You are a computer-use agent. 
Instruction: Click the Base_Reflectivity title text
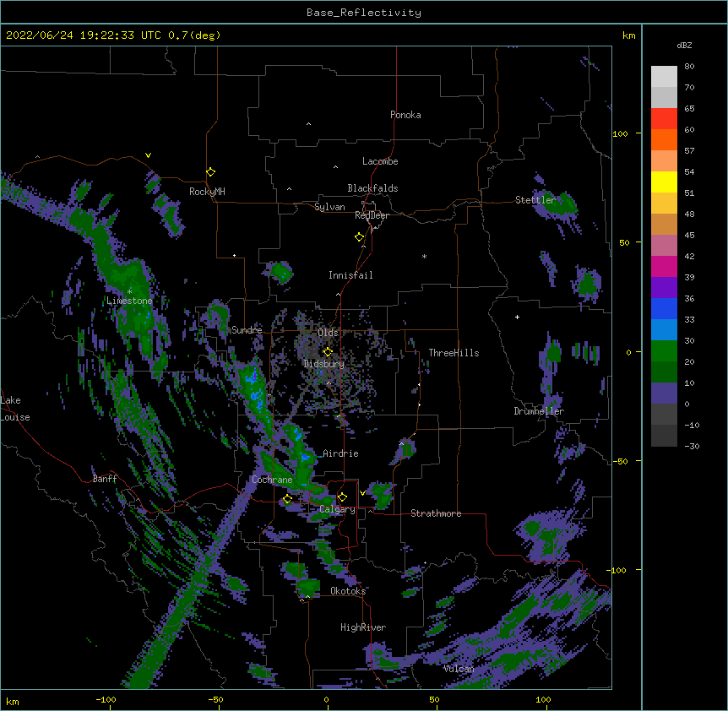(364, 13)
